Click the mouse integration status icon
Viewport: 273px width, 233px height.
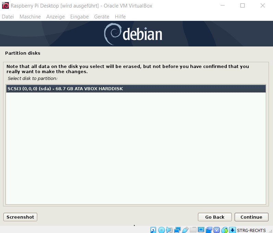coord(225,230)
